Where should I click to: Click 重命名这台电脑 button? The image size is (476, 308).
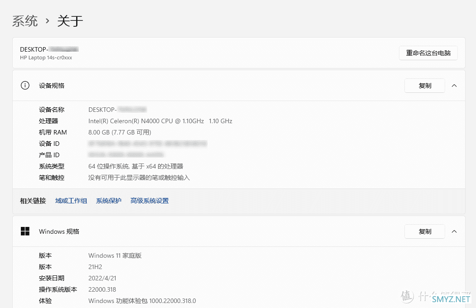point(428,53)
